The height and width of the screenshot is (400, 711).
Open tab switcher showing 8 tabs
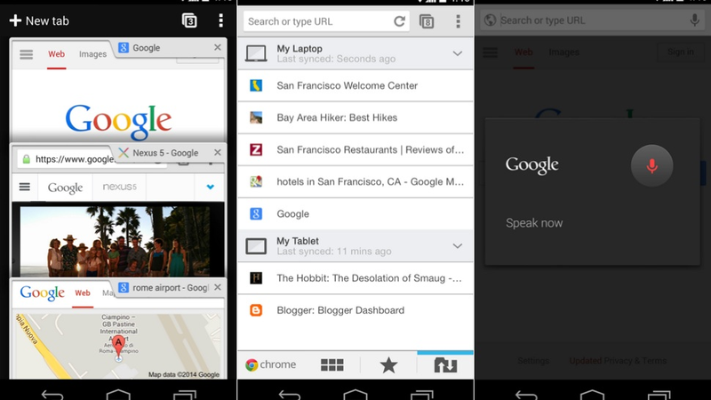click(x=427, y=21)
